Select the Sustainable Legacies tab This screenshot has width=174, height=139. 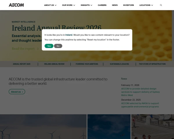[x=119, y=64]
